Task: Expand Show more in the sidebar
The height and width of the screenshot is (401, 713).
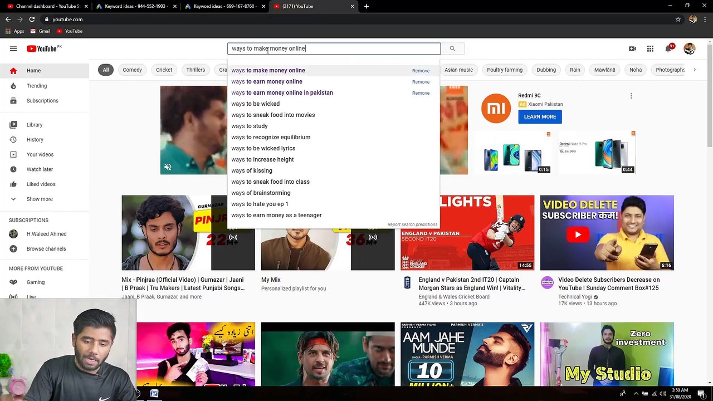Action: 45,199
